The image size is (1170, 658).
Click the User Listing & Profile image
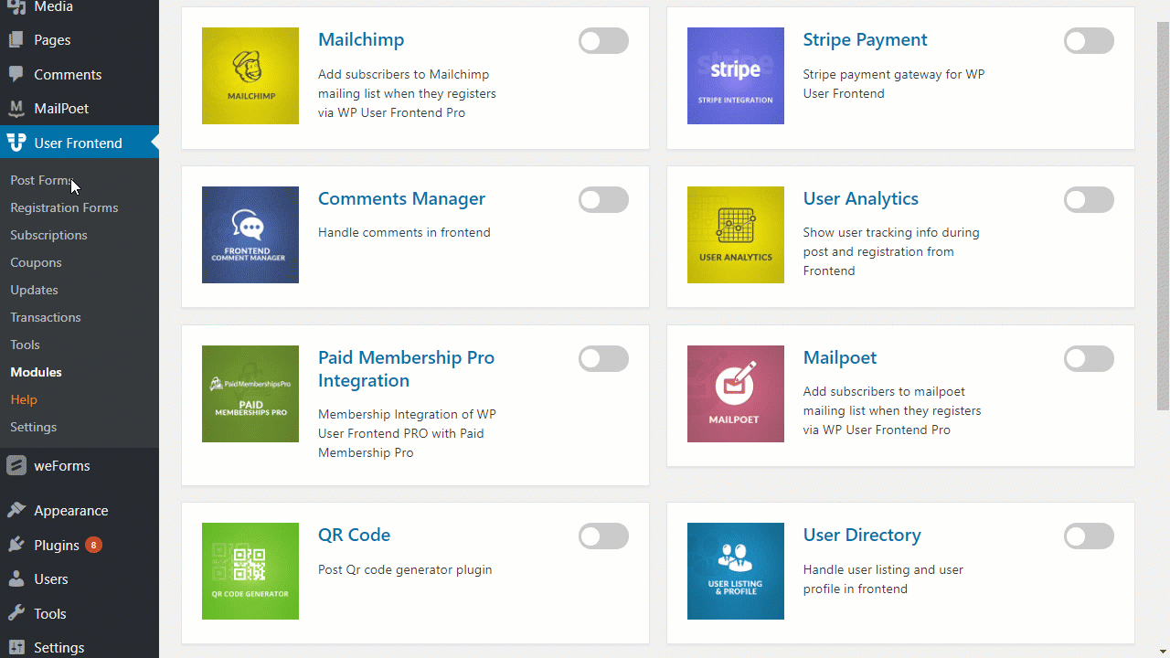click(x=736, y=571)
